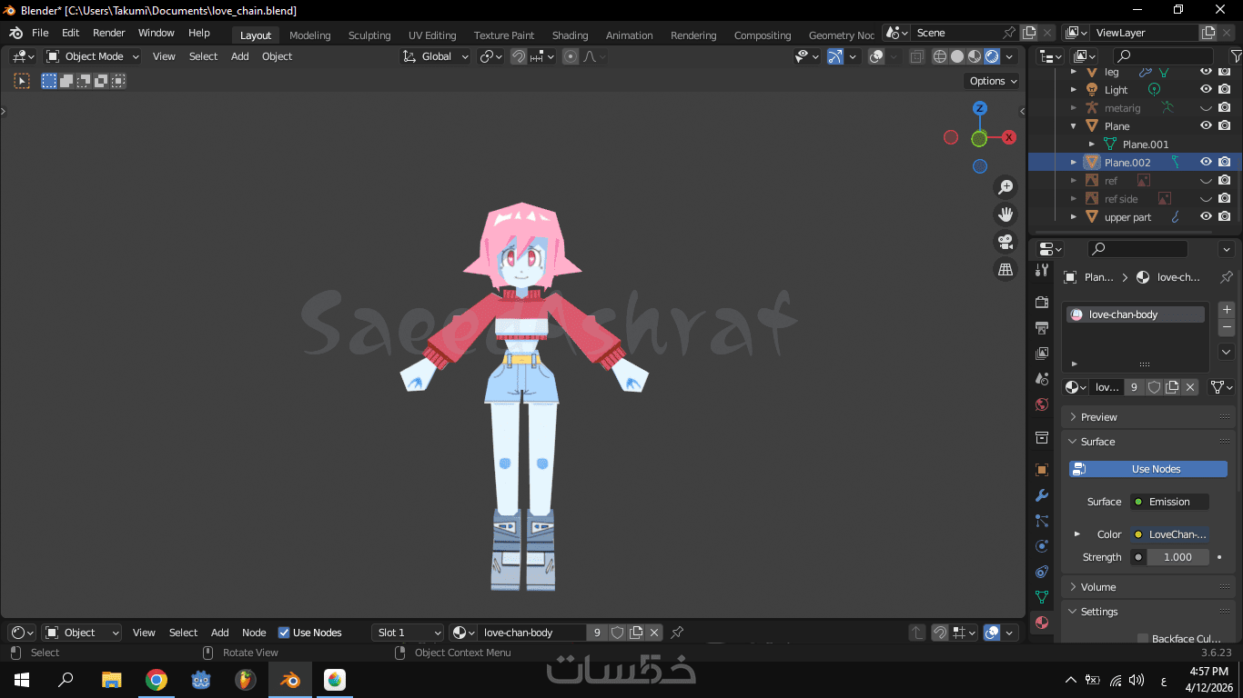
Task: Select material preview viewport shading
Action: click(975, 56)
